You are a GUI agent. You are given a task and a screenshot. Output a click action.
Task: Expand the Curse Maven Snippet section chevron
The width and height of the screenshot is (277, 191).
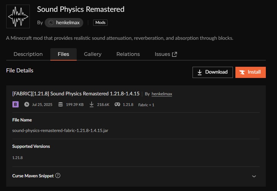point(254,176)
